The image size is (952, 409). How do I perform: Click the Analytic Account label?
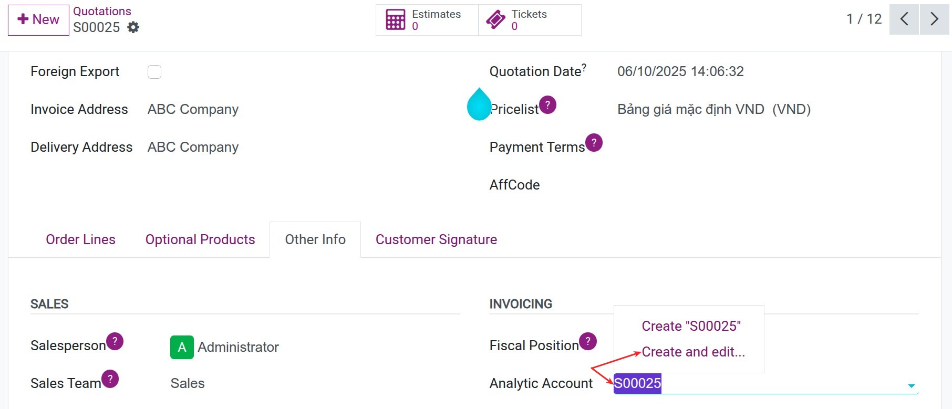(x=541, y=383)
